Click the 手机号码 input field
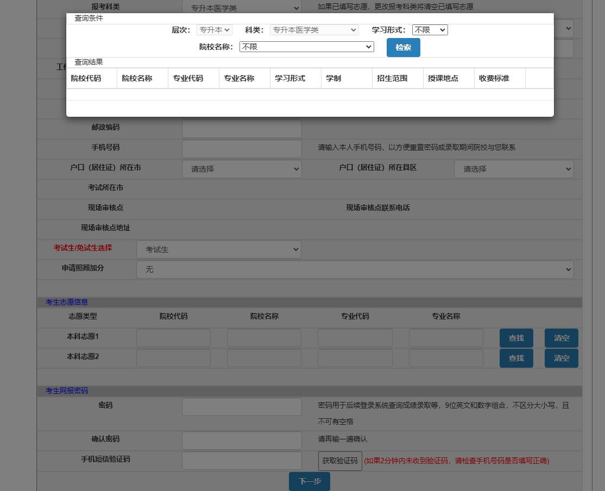Viewport: 605px width, 491px height. click(x=242, y=149)
